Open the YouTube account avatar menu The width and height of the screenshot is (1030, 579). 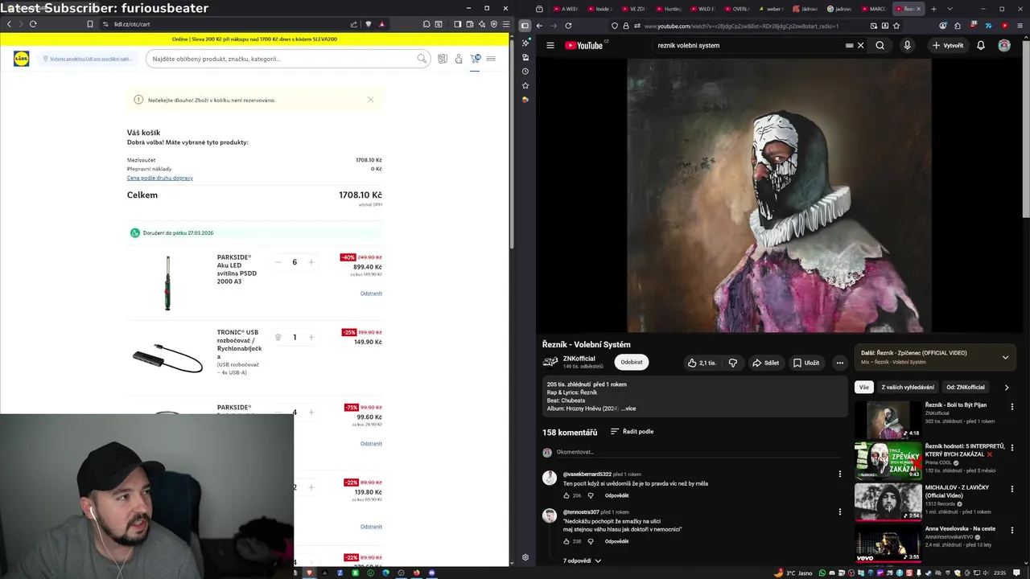click(1004, 45)
